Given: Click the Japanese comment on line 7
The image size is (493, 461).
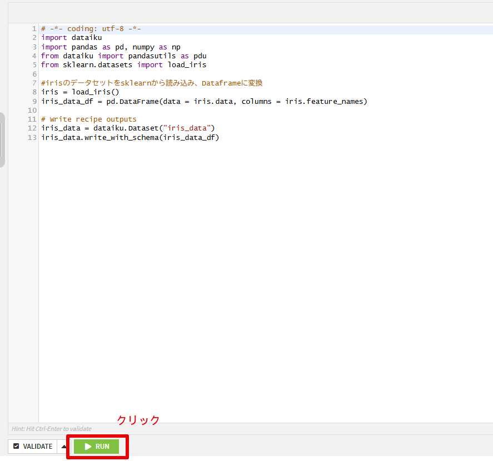Looking at the screenshot, I should 152,83.
